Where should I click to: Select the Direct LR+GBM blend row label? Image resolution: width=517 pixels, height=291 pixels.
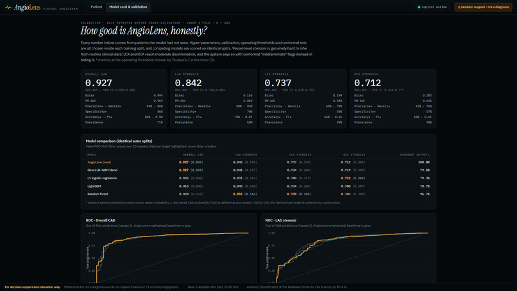coord(102,170)
